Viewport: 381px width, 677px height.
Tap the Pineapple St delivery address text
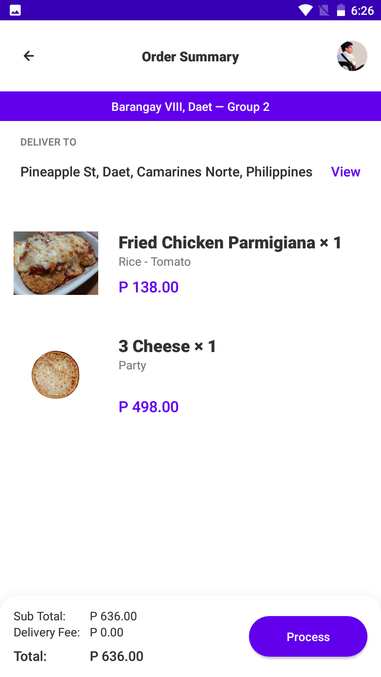pyautogui.click(x=166, y=172)
